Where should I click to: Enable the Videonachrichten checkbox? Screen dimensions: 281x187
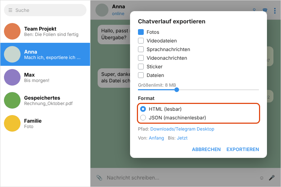pyautogui.click(x=141, y=58)
